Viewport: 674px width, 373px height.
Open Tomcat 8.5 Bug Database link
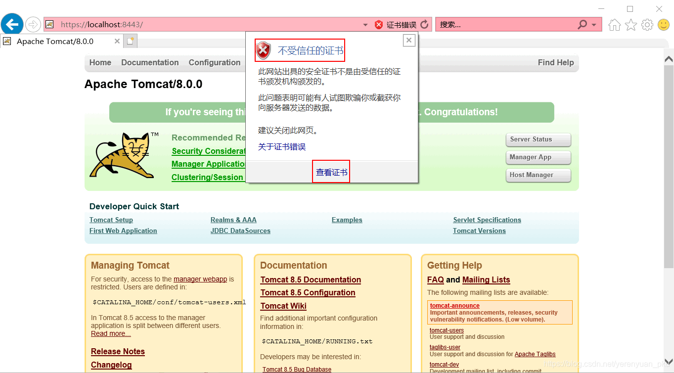click(297, 370)
